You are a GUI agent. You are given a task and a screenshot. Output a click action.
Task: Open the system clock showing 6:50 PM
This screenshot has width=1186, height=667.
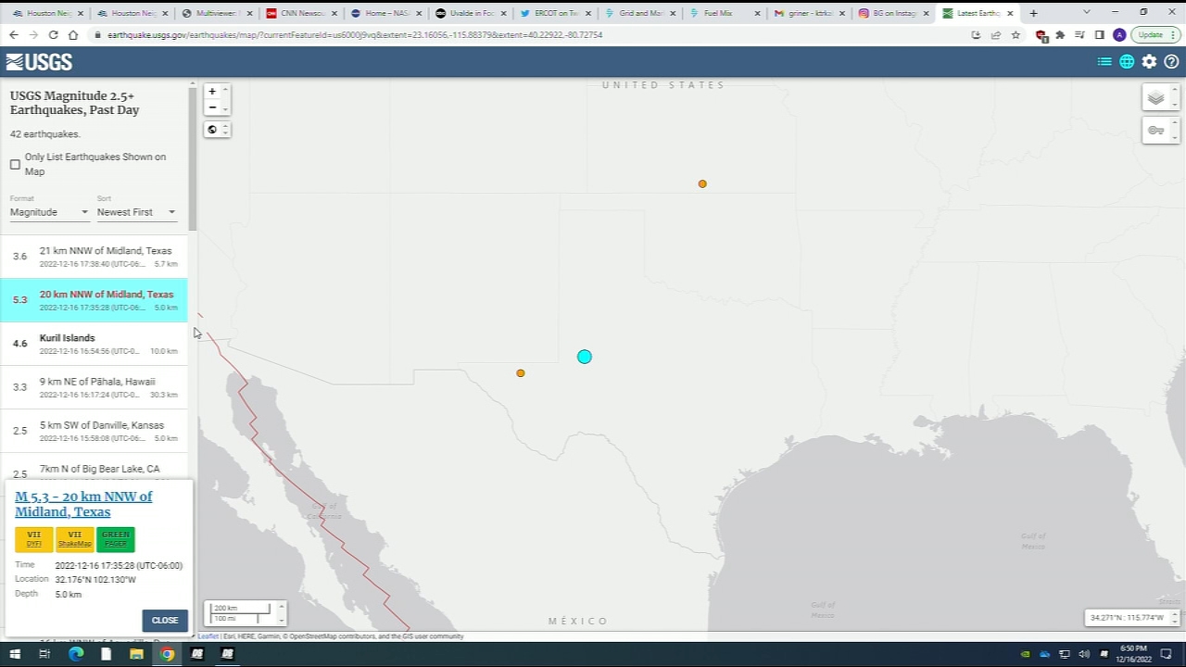click(x=1133, y=654)
